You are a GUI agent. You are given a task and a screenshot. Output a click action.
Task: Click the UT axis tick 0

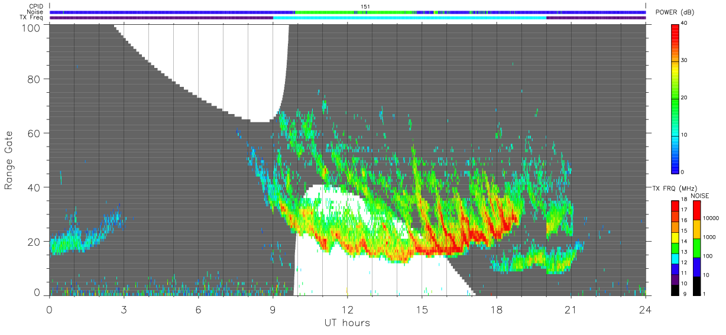(x=49, y=309)
